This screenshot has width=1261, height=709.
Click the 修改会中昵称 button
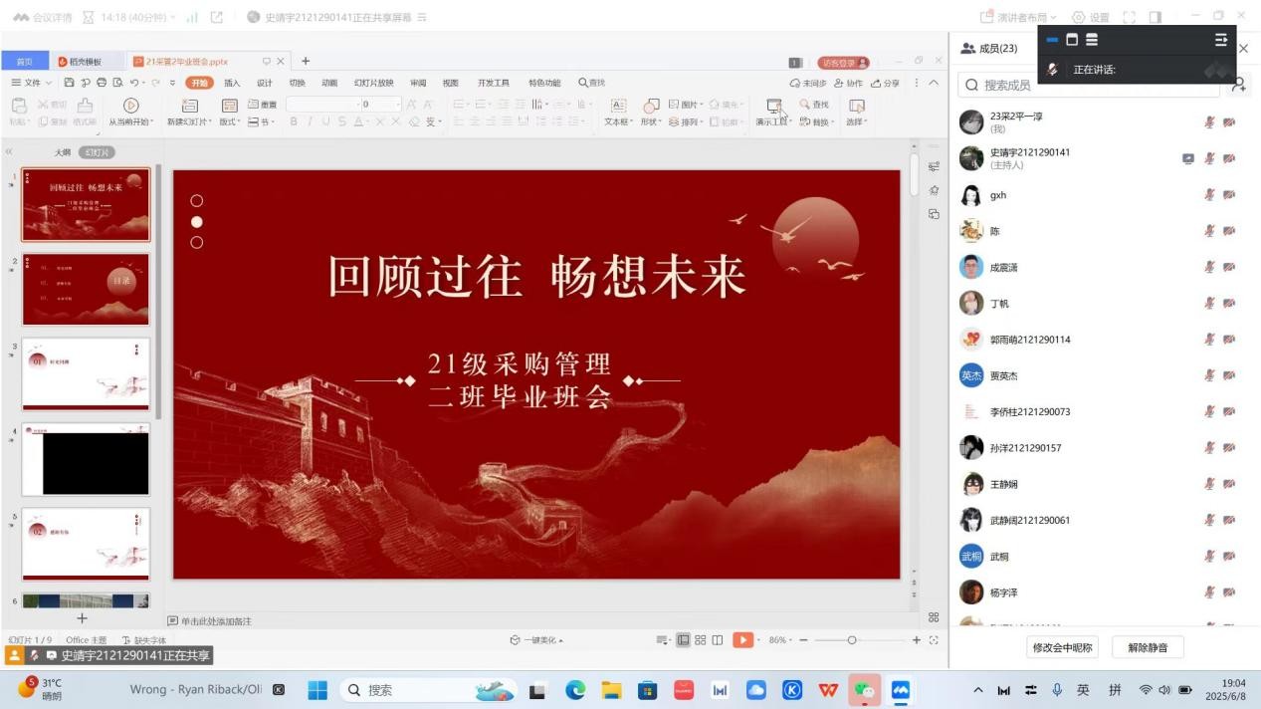point(1062,647)
